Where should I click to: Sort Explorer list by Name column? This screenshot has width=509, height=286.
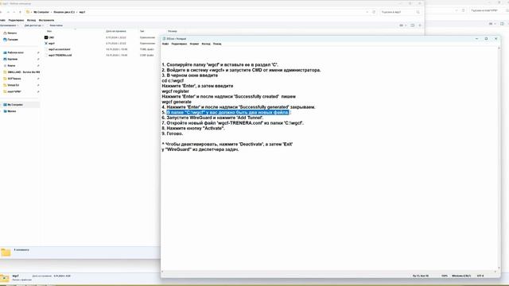tap(49, 31)
